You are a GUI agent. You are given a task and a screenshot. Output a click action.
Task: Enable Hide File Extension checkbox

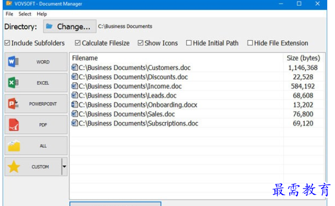click(250, 43)
